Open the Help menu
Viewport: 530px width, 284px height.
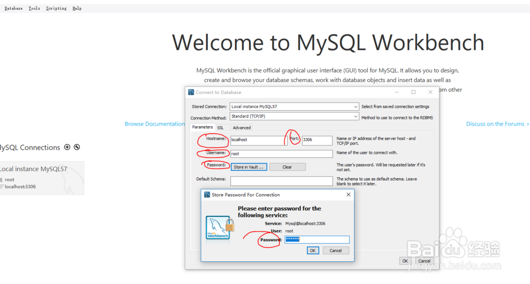77,8
